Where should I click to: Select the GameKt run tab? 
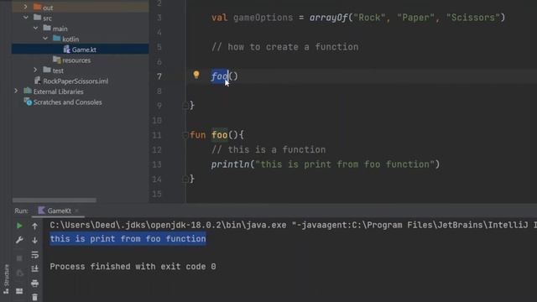59,211
